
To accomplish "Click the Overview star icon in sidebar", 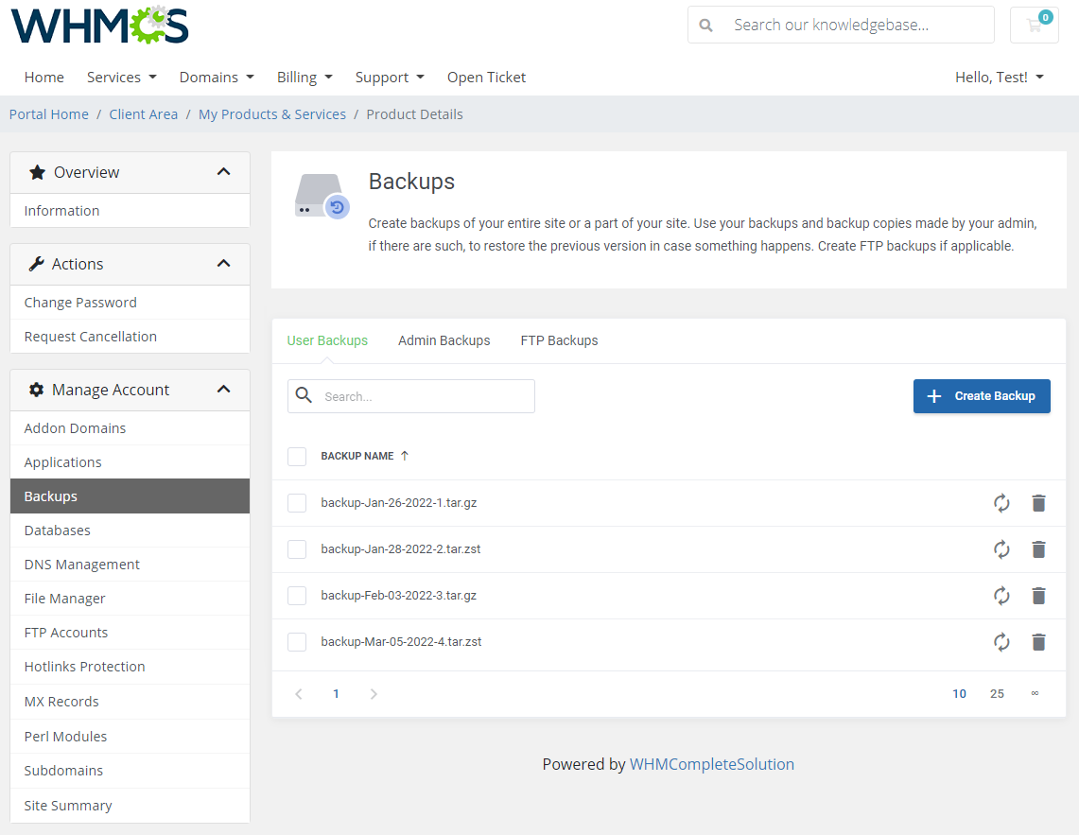I will point(37,172).
